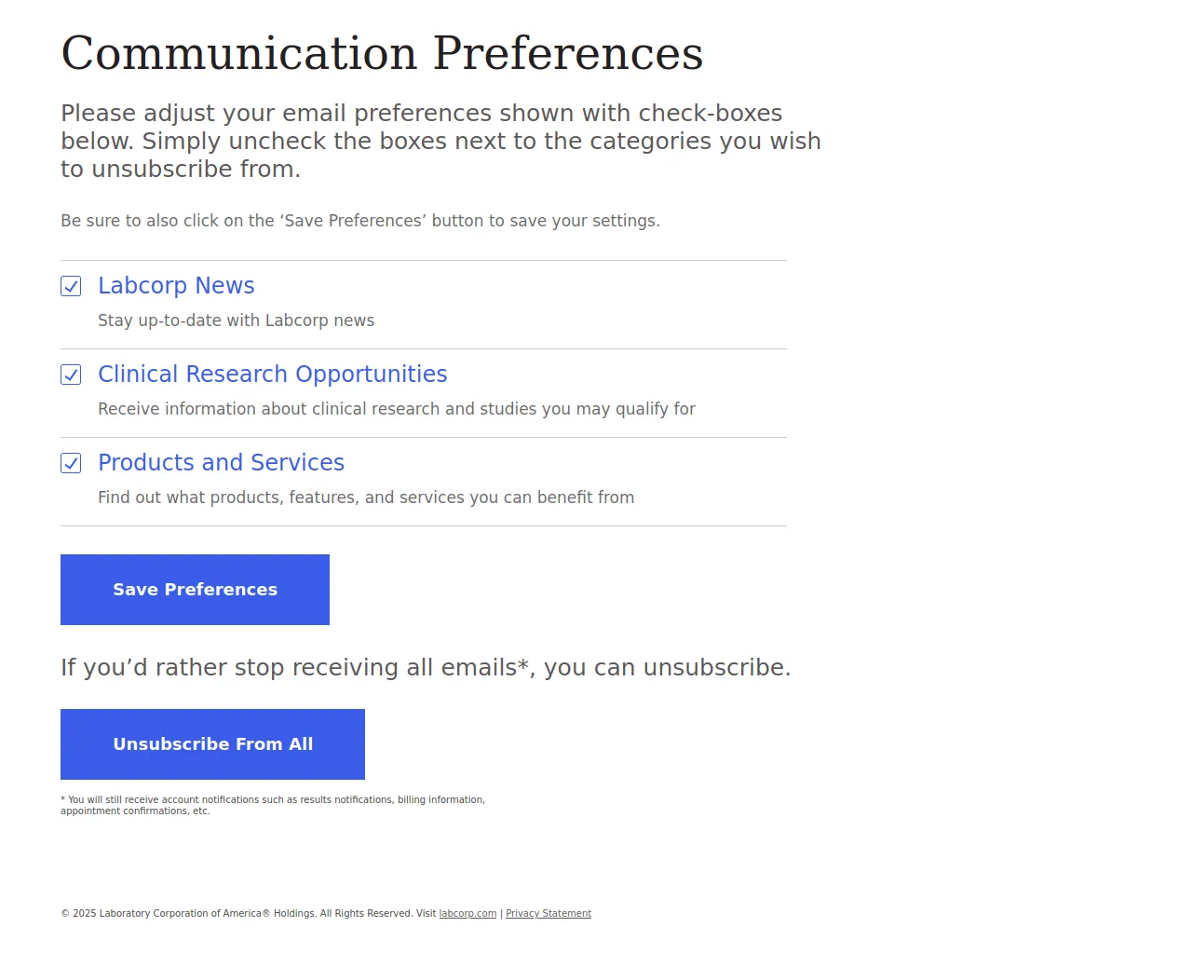Image resolution: width=1192 pixels, height=954 pixels.
Task: Click the Clinical Research Opportunities label text
Action: 272,375
